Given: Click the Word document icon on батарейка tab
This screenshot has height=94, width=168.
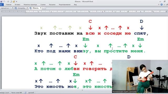Looking at the screenshot, I should point(16,8).
